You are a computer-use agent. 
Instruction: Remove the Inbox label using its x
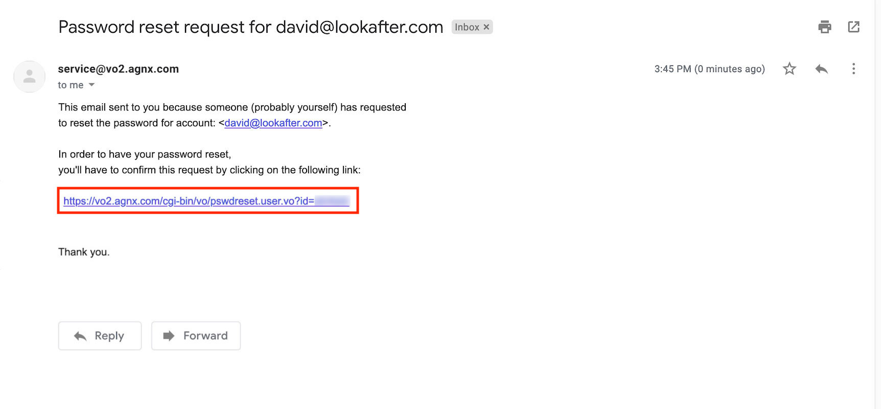click(486, 27)
